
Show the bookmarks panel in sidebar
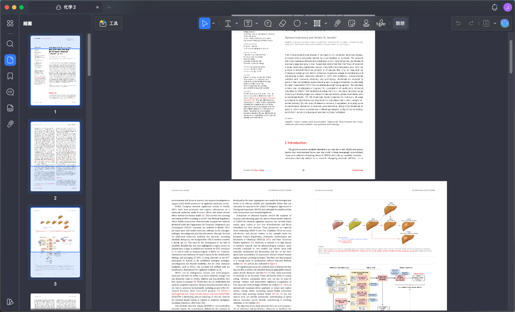(10, 76)
